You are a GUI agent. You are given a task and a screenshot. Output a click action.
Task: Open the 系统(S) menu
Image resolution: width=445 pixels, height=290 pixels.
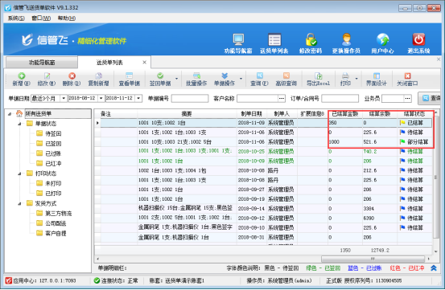[x=16, y=18]
